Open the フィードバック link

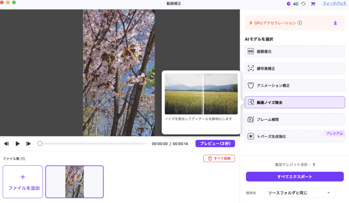click(x=334, y=4)
